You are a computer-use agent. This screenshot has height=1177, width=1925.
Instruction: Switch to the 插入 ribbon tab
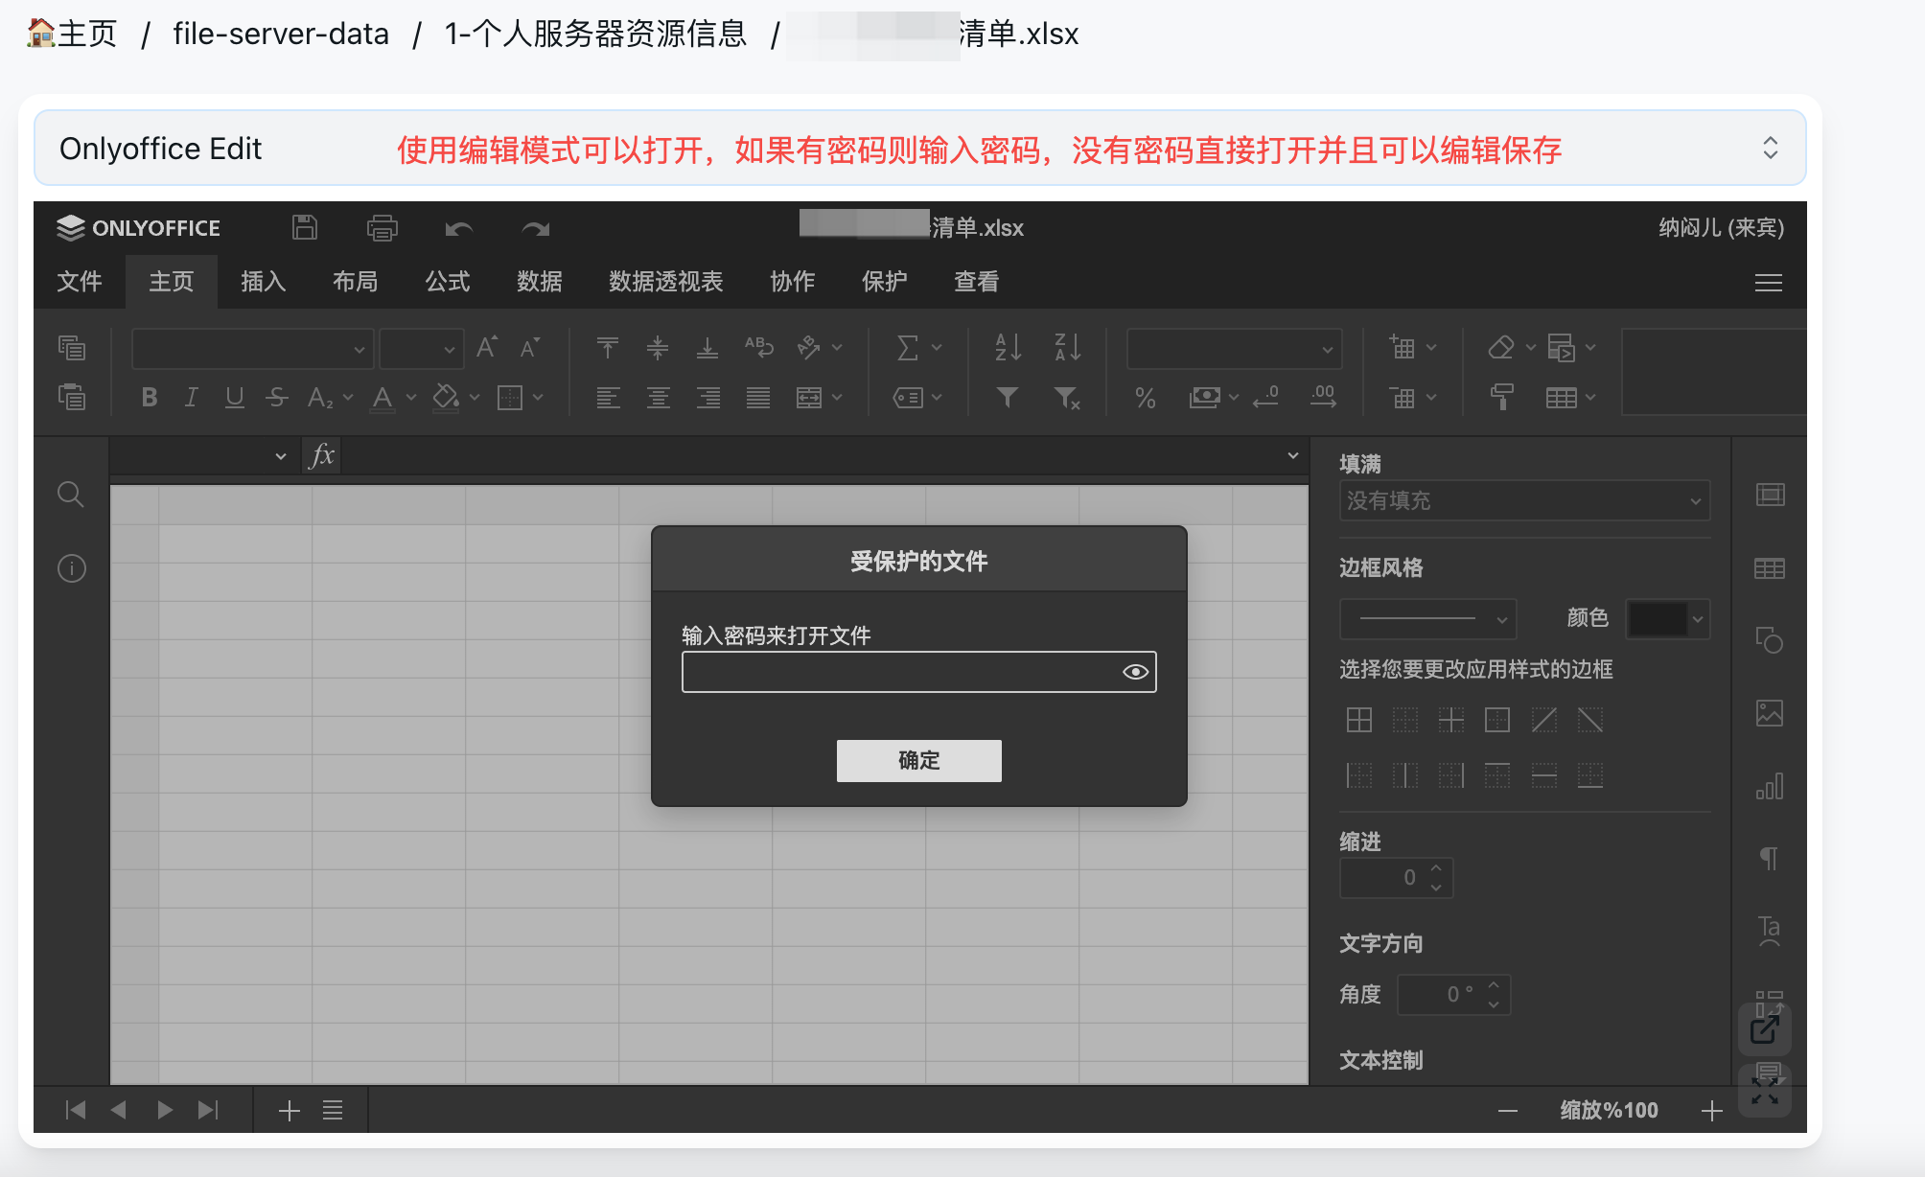(x=263, y=282)
